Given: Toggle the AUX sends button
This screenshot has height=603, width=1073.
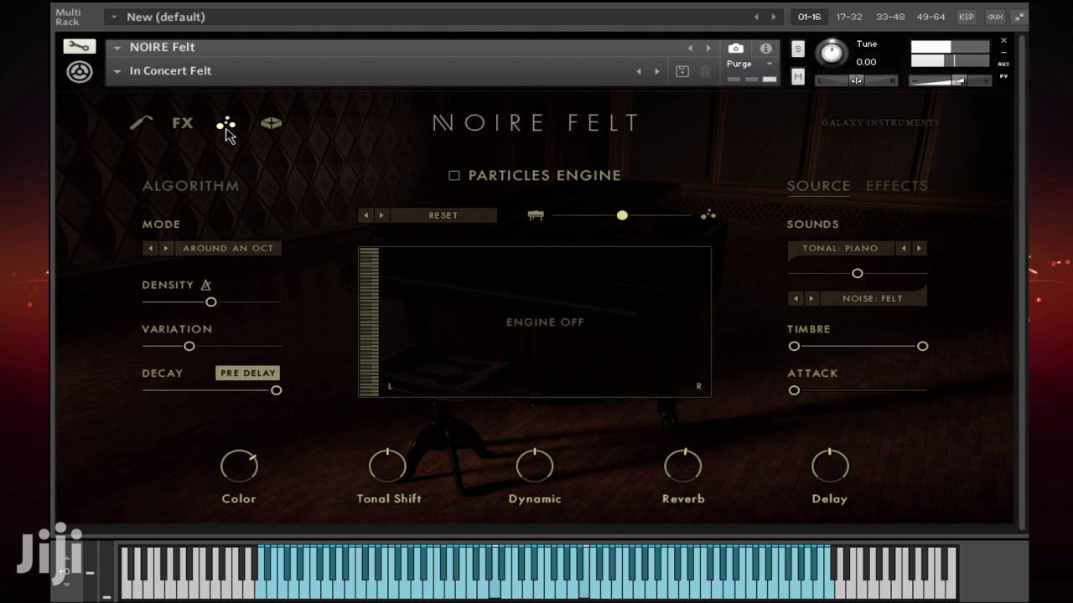Looking at the screenshot, I should pyautogui.click(x=1003, y=64).
